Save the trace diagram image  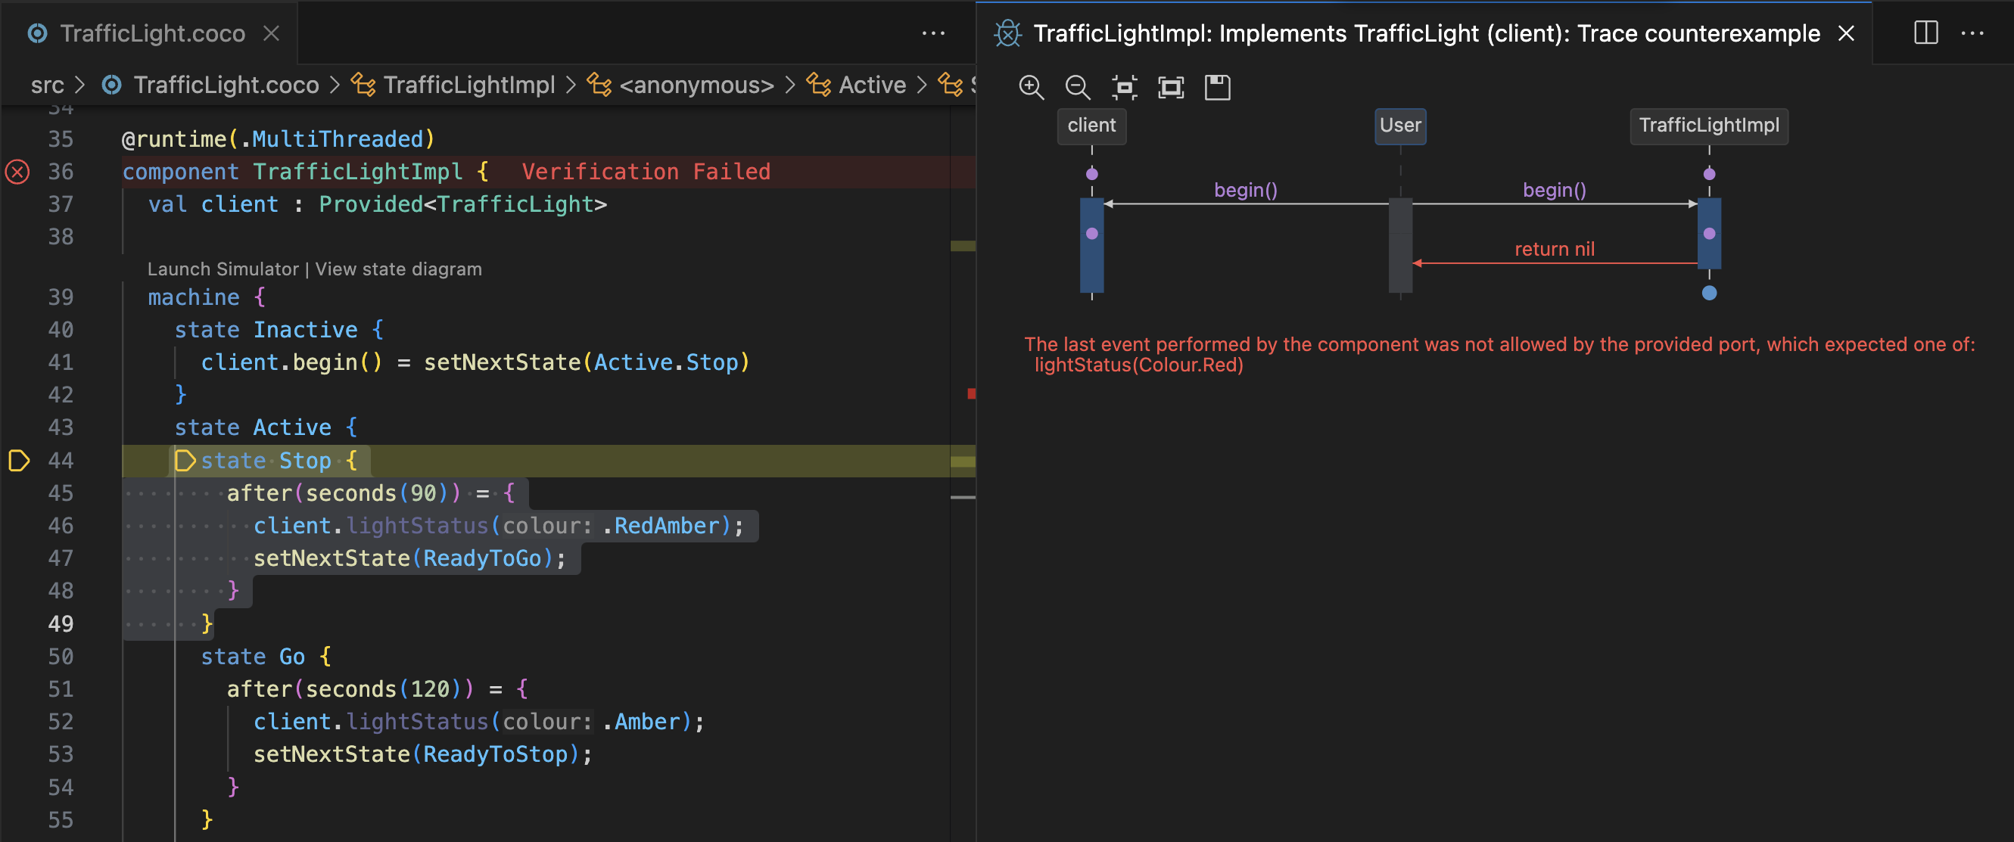pyautogui.click(x=1217, y=87)
